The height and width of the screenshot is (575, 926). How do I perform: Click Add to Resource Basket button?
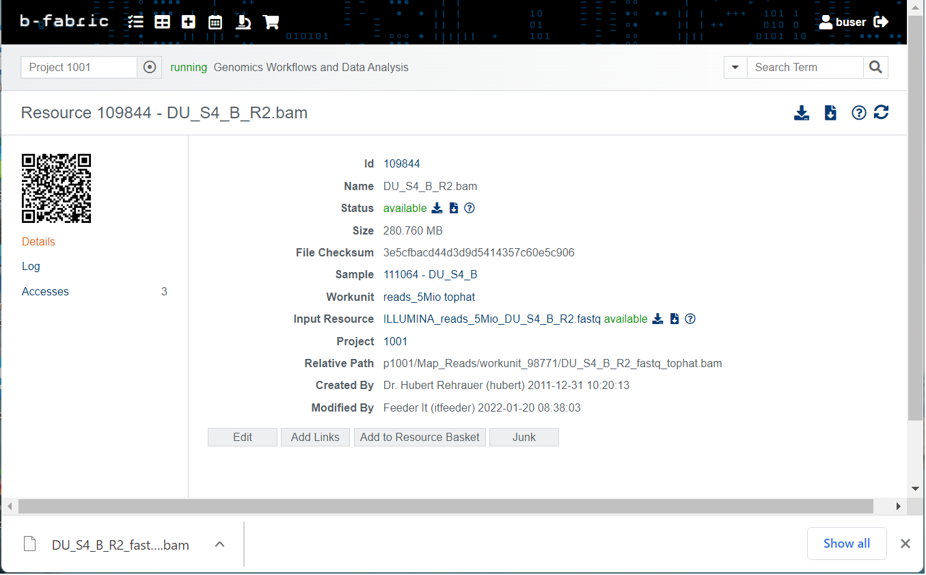coord(420,437)
